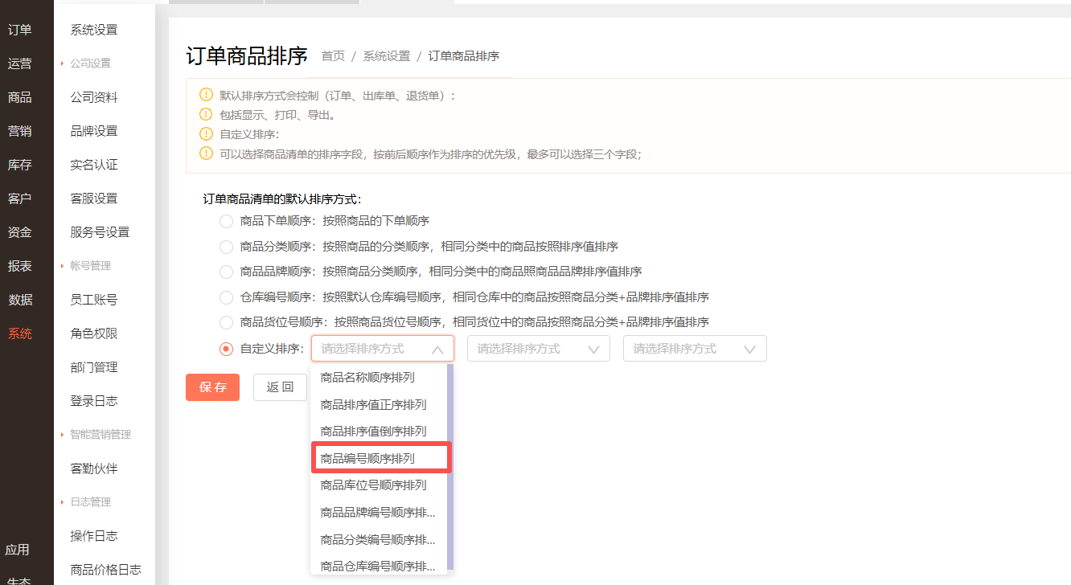Viewport: 1071px width, 585px height.
Task: Select the 商品货位号顺序 radio option
Action: (226, 322)
